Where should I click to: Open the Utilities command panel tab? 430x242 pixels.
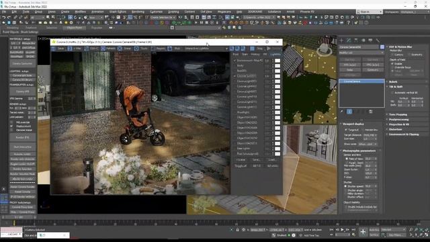point(378,40)
